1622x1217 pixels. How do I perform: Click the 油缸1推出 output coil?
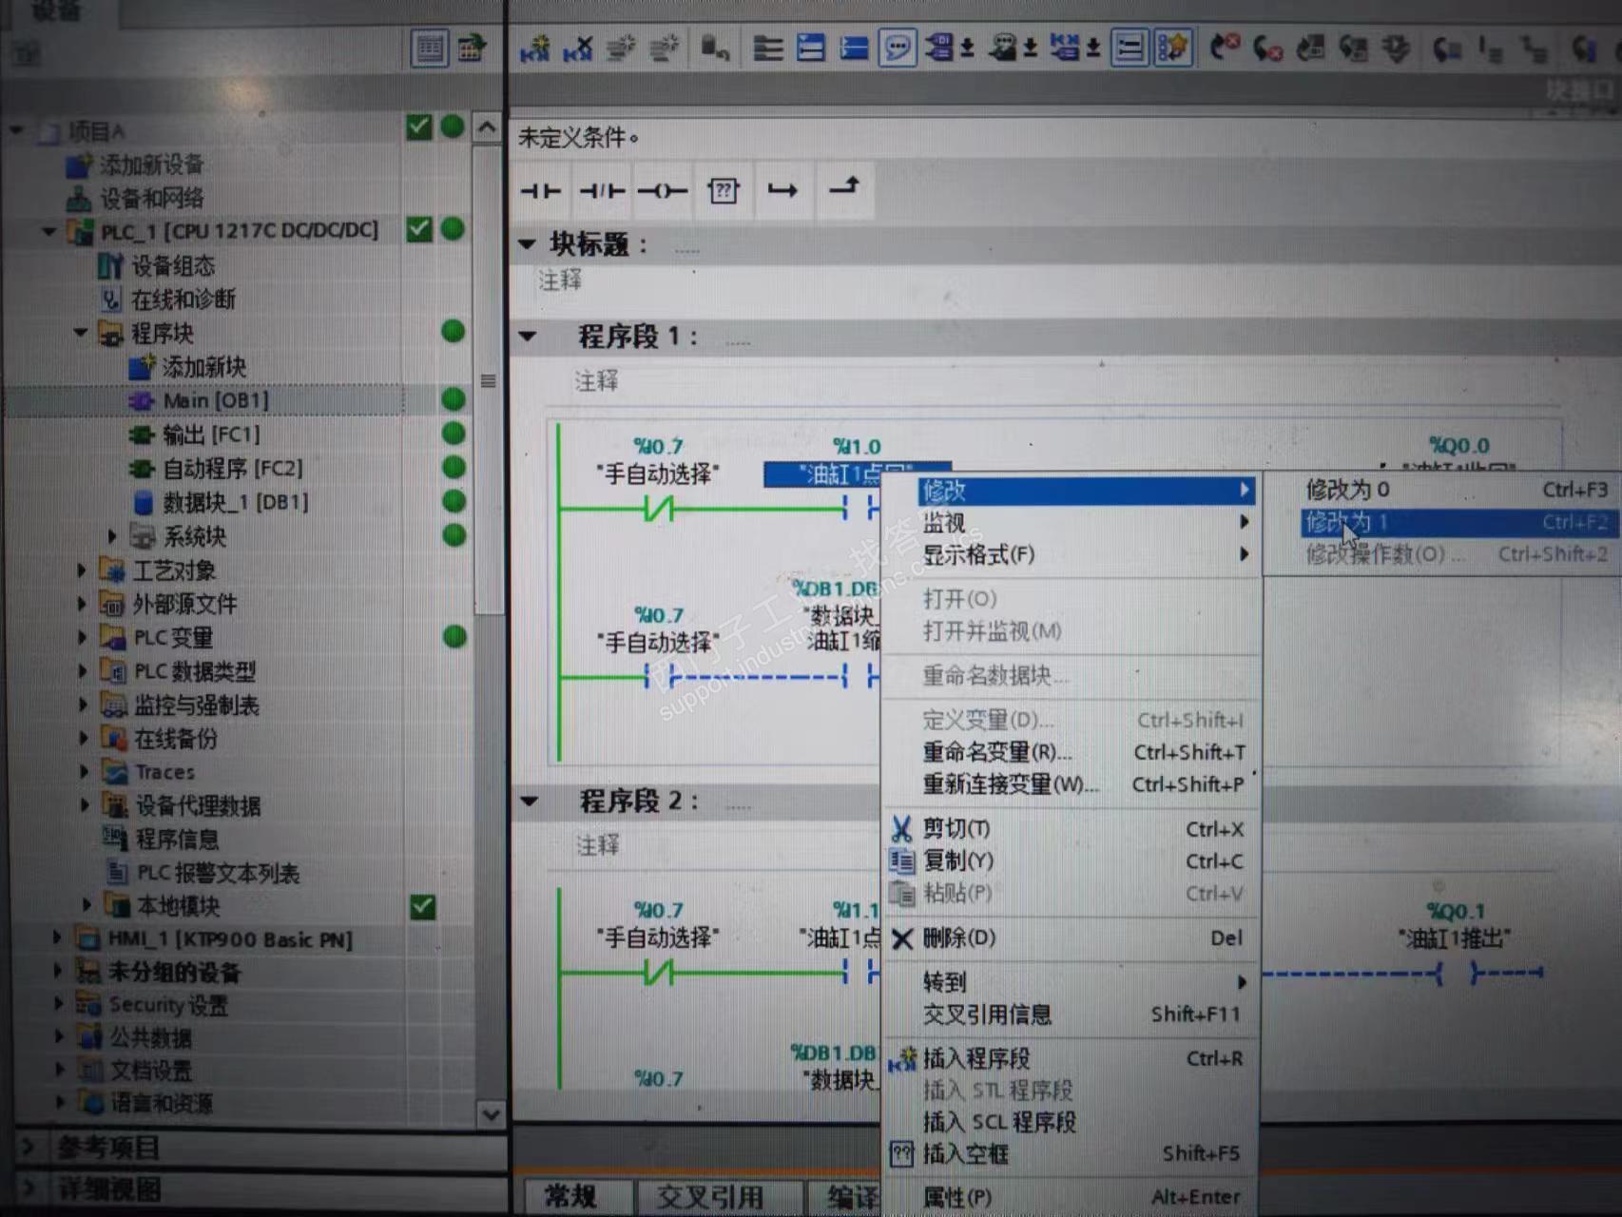pyautogui.click(x=1455, y=973)
